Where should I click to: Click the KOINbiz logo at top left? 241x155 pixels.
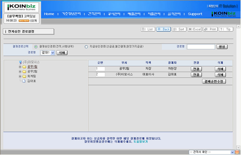click(21, 7)
